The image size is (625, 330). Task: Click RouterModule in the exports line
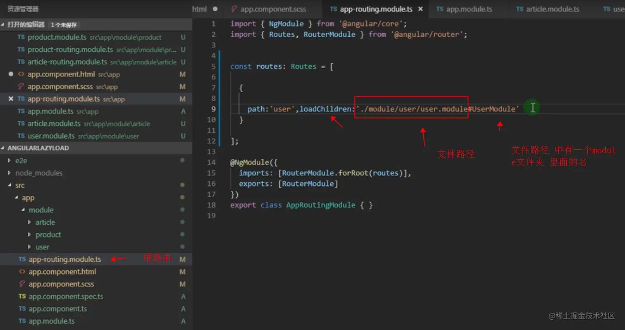(308, 184)
